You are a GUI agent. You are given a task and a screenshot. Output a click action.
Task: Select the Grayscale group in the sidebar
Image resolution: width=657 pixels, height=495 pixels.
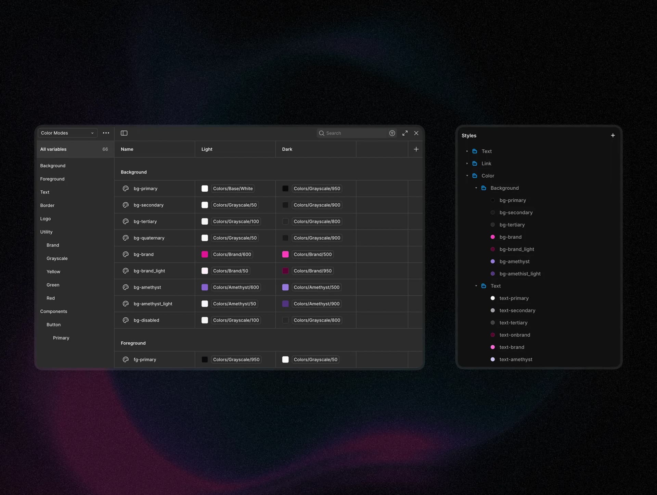tap(57, 258)
